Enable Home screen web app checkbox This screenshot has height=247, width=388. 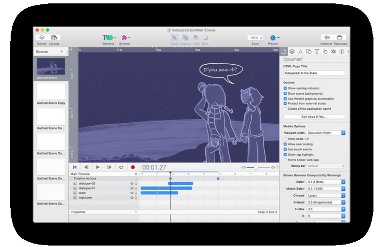(285, 160)
